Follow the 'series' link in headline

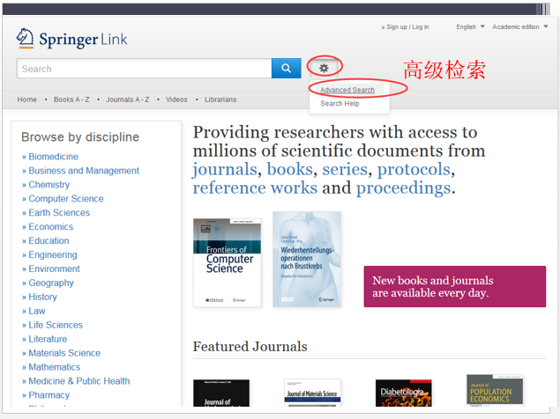(345, 169)
